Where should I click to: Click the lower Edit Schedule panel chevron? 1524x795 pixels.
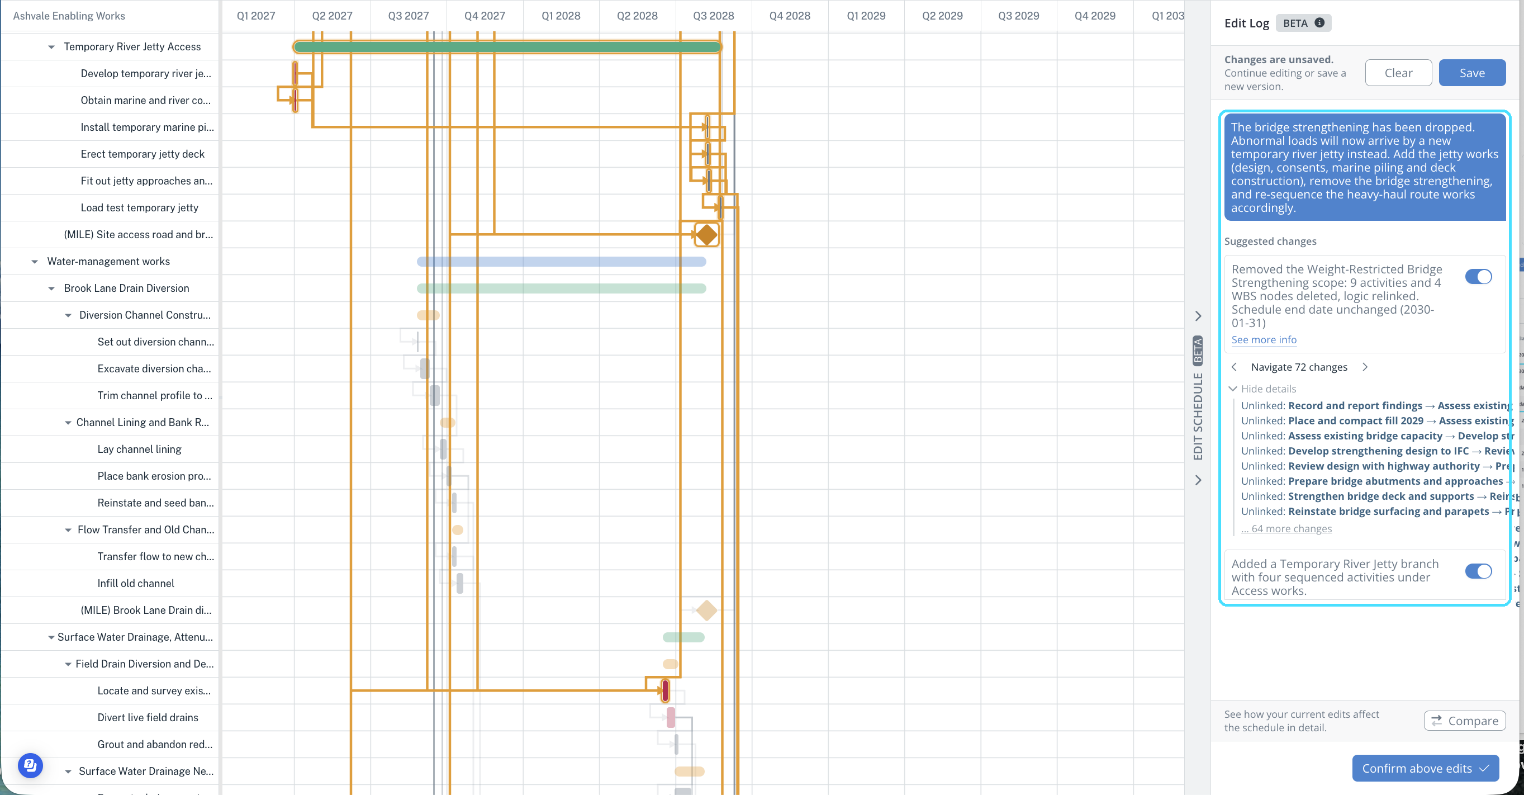pyautogui.click(x=1198, y=480)
